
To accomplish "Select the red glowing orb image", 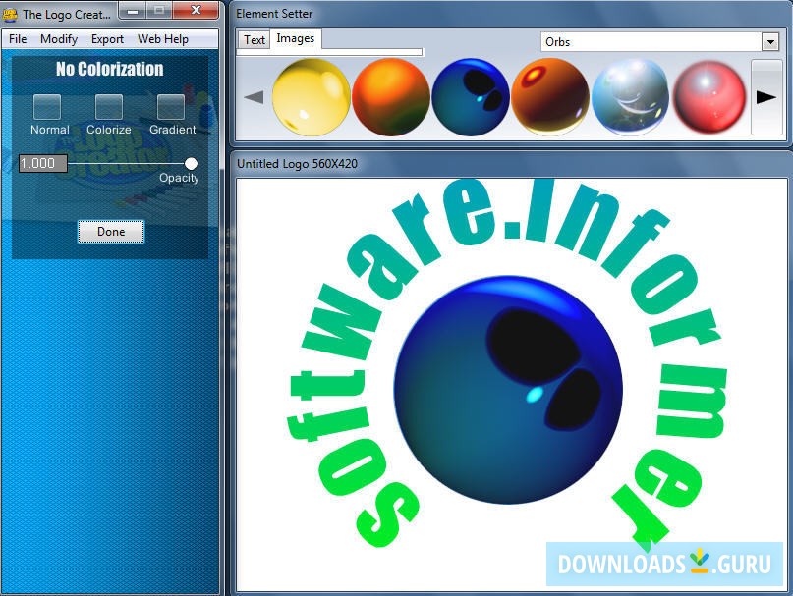I will coord(708,97).
